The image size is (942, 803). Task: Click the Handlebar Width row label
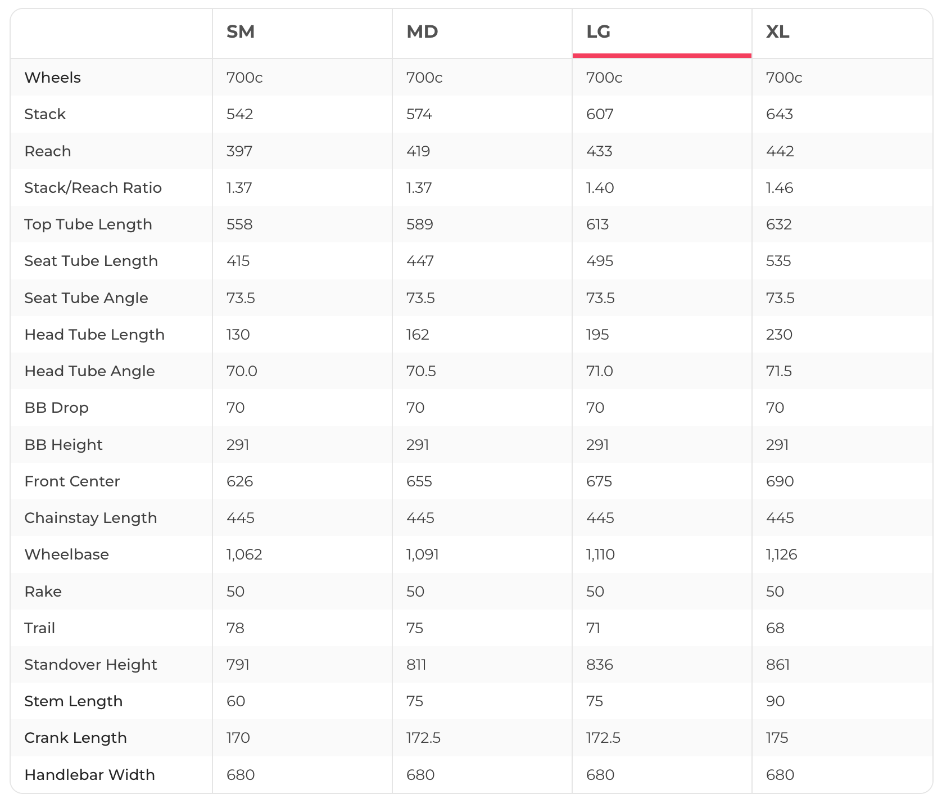(x=89, y=775)
